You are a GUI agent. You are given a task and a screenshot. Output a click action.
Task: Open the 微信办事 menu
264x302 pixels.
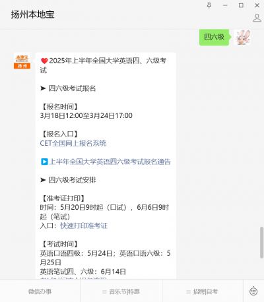pyautogui.click(x=40, y=291)
